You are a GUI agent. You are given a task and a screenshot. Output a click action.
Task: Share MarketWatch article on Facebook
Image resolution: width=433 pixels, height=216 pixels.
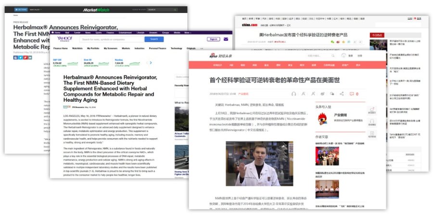pyautogui.click(x=16, y=57)
